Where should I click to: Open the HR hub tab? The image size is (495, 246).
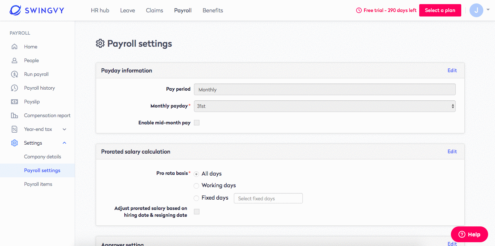(x=100, y=10)
